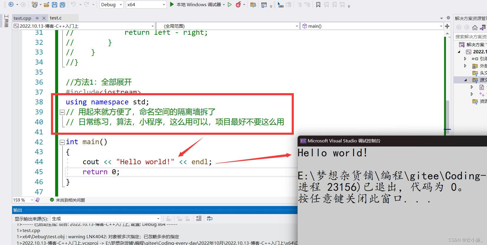
Task: Click the clear all output icon
Action: tap(199, 218)
